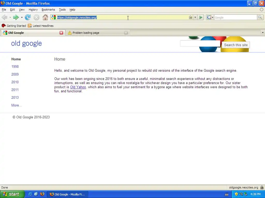This screenshot has width=265, height=198.
Task: Follow the Old Yahoo link
Action: 78,87
